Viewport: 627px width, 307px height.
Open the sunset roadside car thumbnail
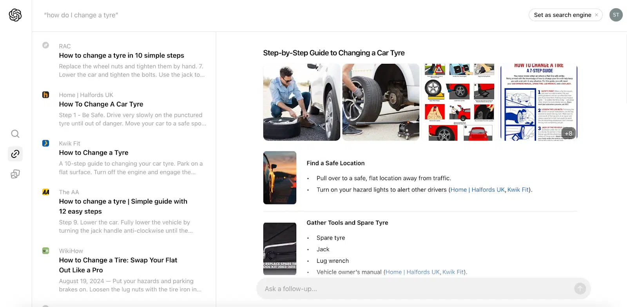[280, 178]
